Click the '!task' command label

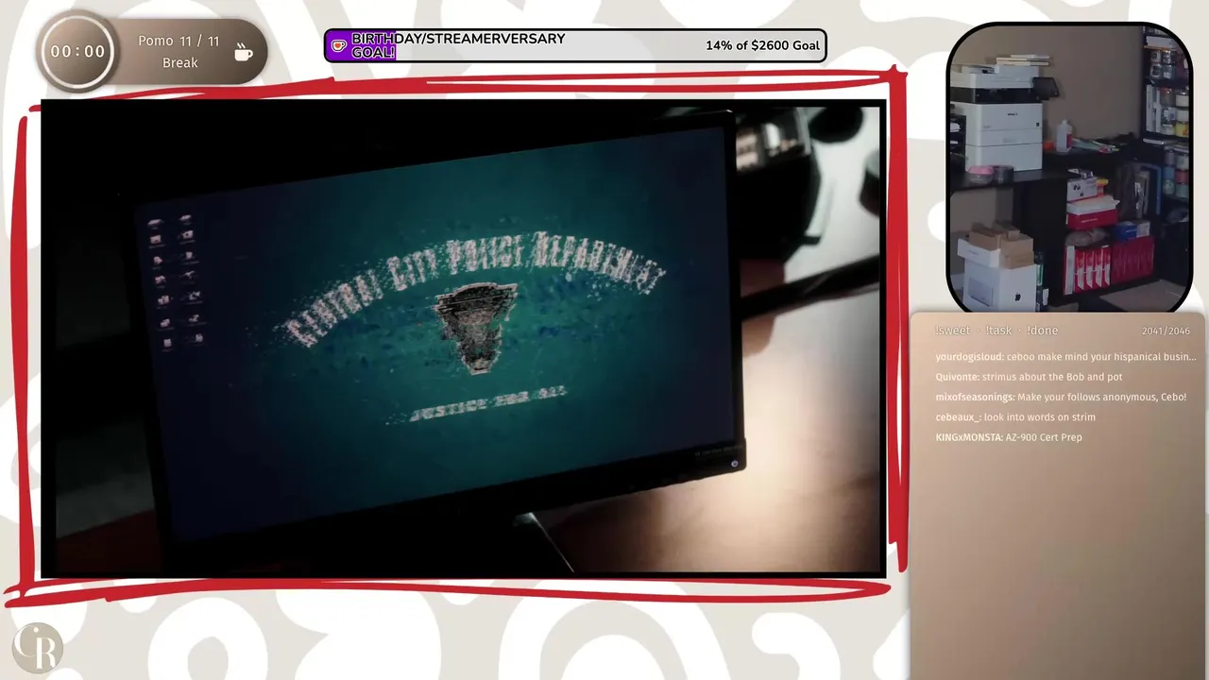998,331
